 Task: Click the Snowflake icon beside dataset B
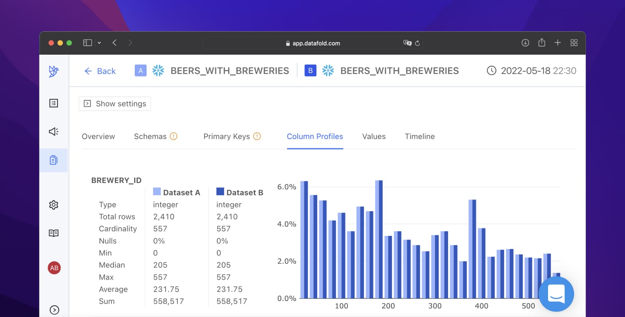pyautogui.click(x=328, y=71)
